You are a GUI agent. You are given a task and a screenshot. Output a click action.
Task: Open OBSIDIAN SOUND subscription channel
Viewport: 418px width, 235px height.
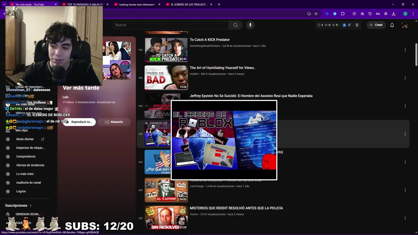(28, 214)
